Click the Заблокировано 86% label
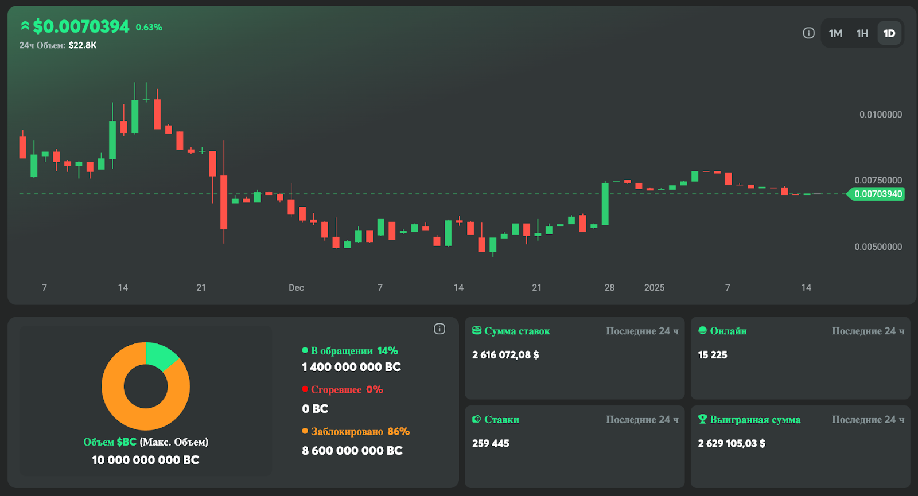This screenshot has width=918, height=496. click(x=360, y=431)
